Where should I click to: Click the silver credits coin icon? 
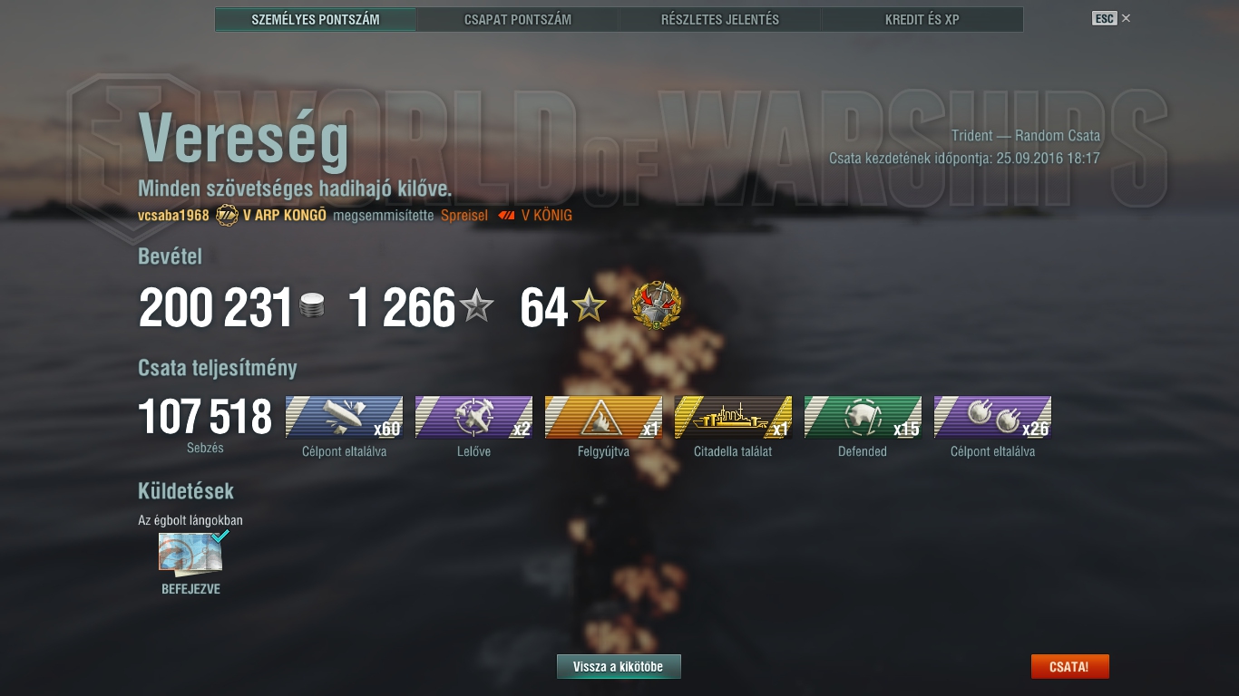(x=311, y=306)
